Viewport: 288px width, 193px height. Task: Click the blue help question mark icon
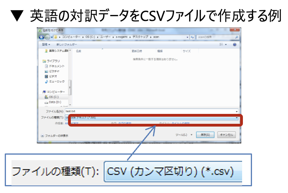[x=235, y=44]
